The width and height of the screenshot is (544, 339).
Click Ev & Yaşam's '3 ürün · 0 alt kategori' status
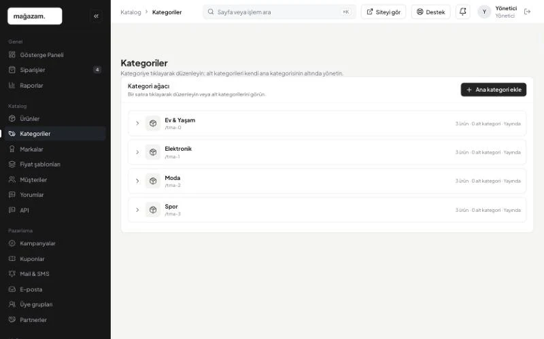(x=478, y=124)
